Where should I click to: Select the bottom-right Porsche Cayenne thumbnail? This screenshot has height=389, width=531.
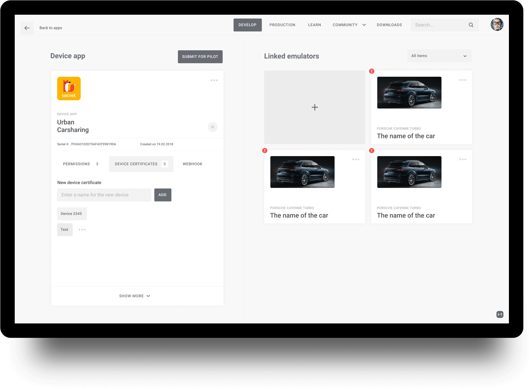click(x=409, y=172)
